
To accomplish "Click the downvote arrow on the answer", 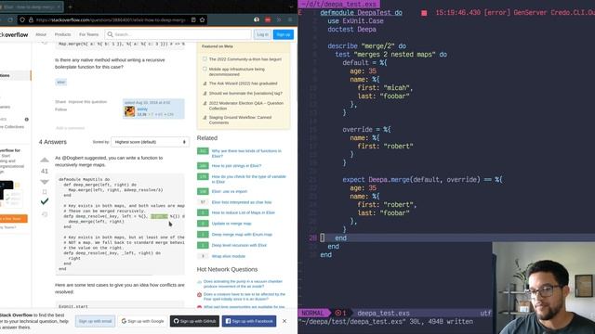I will tap(45, 182).
